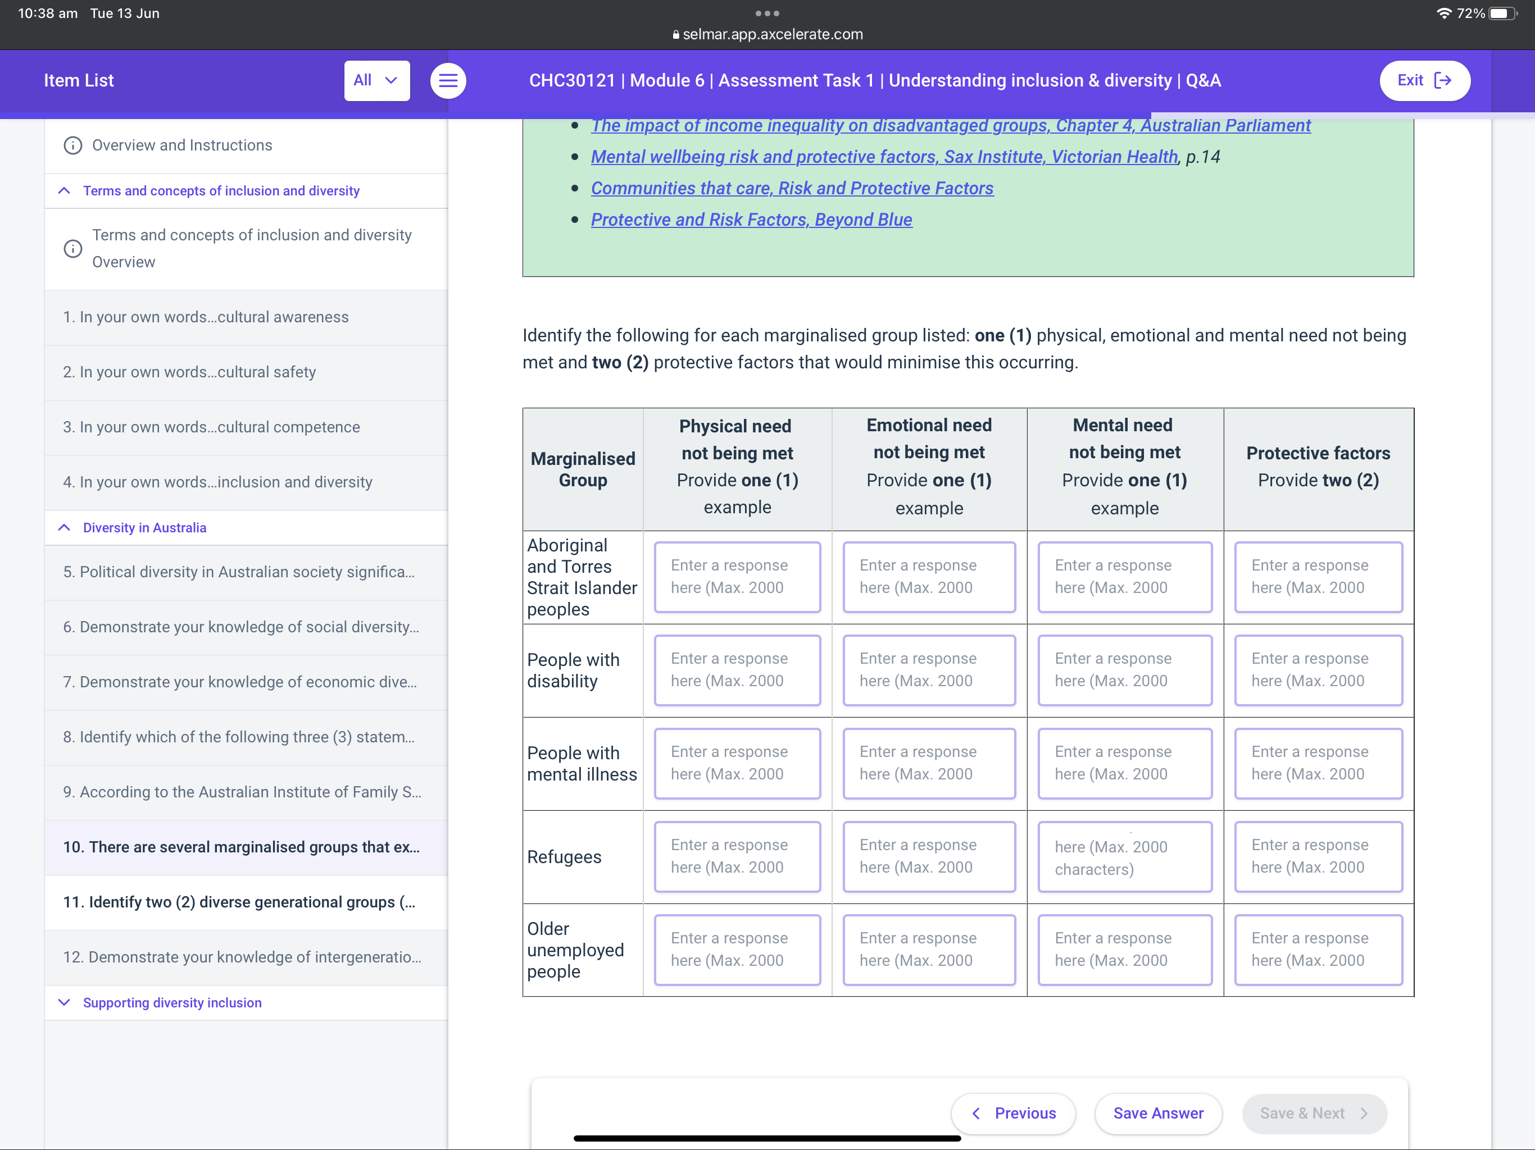Image resolution: width=1535 pixels, height=1150 pixels.
Task: Go to Previous question
Action: [1013, 1112]
